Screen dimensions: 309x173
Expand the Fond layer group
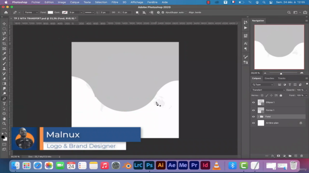click(258, 117)
